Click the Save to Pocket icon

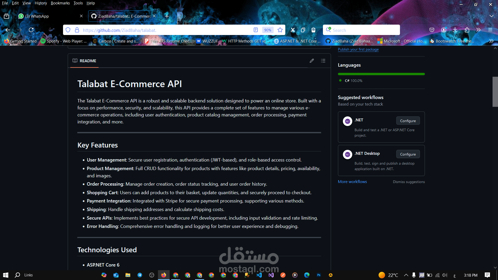[432, 30]
